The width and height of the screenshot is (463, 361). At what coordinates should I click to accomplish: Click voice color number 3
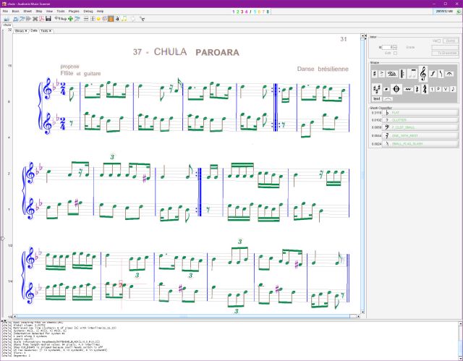242,12
